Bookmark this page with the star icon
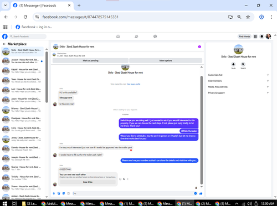Image resolution: width=277 pixels, height=206 pixels. (248, 17)
